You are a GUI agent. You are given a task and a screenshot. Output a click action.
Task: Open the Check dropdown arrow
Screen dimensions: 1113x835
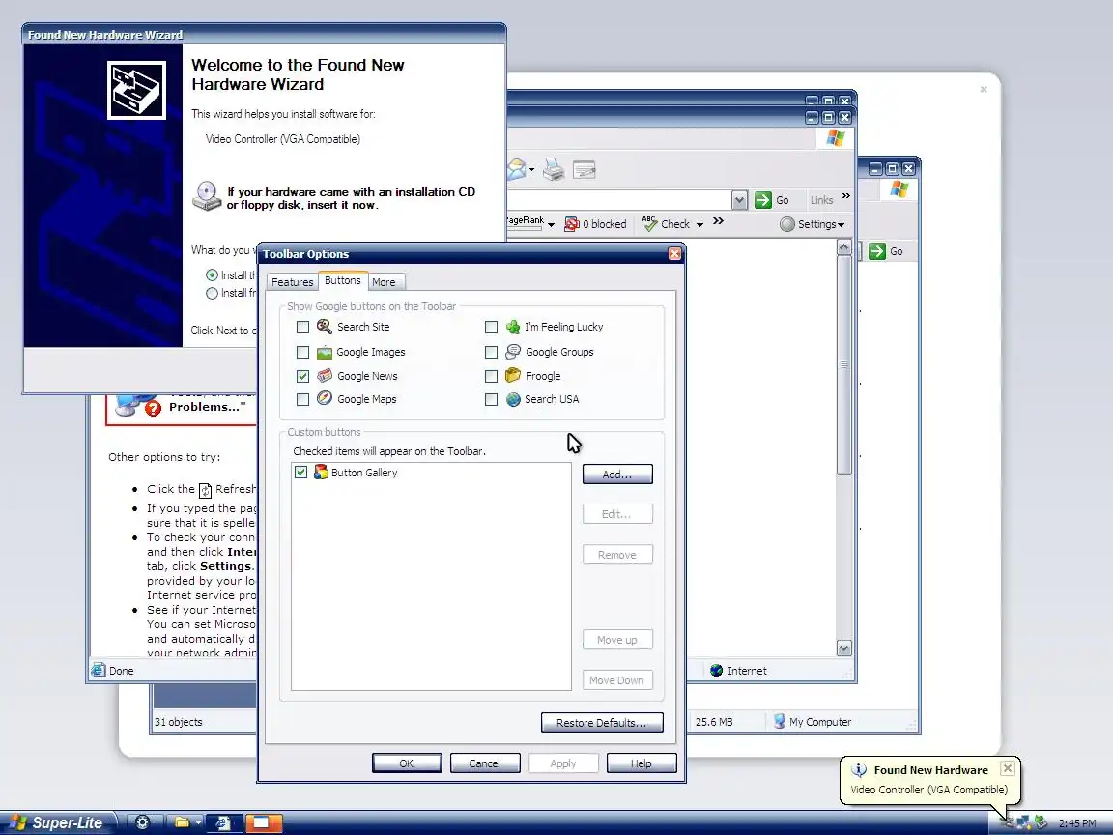[x=699, y=225]
